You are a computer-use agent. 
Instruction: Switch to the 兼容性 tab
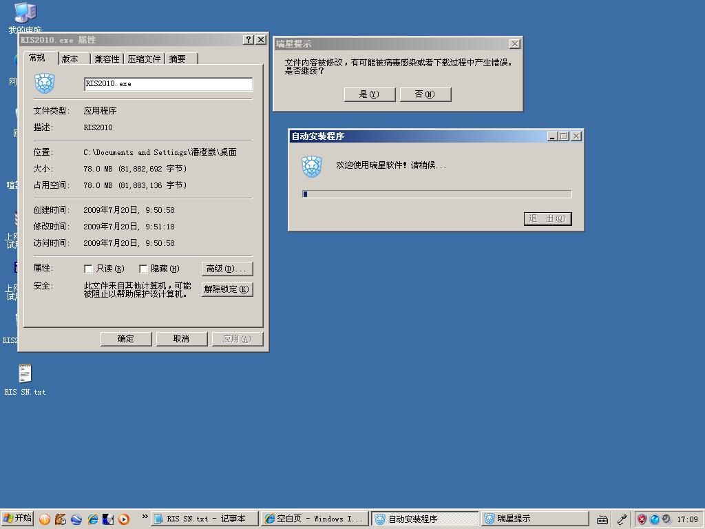107,59
